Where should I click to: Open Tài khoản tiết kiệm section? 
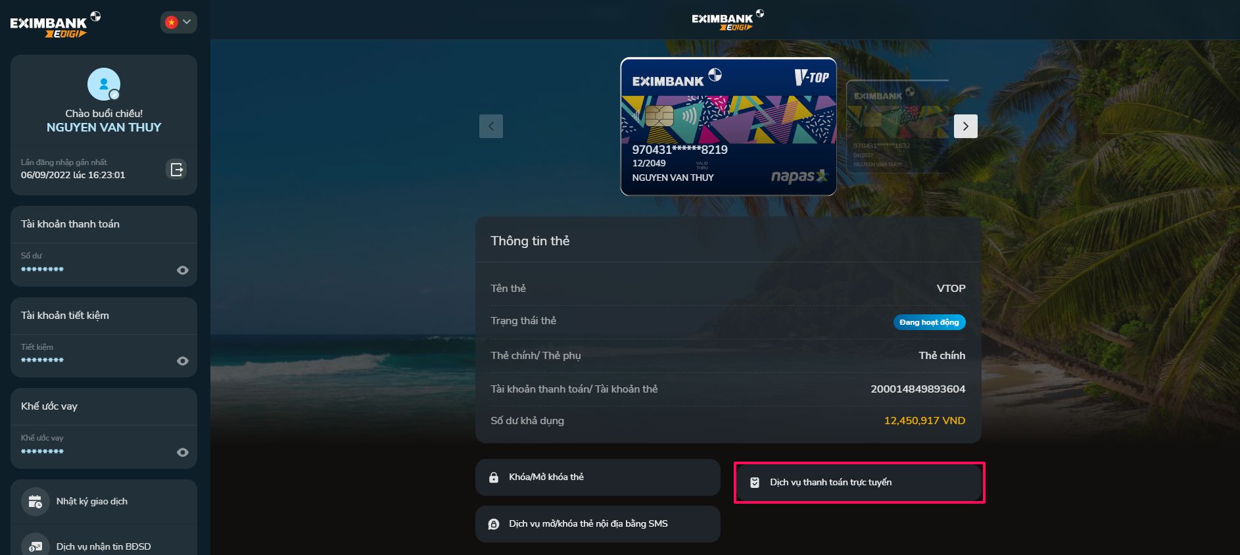[x=104, y=316]
